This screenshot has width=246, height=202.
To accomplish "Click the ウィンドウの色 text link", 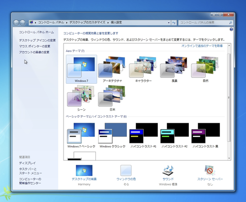I will point(126,179).
